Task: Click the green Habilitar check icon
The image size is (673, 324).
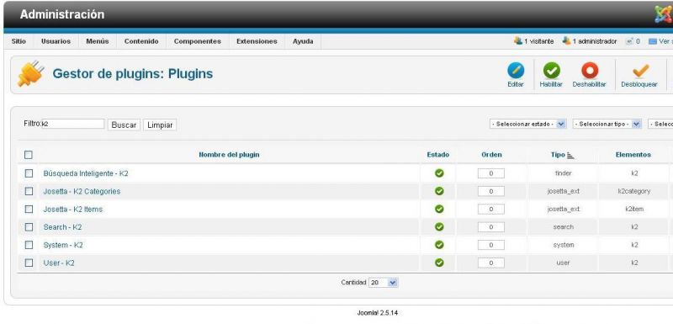Action: click(x=551, y=71)
